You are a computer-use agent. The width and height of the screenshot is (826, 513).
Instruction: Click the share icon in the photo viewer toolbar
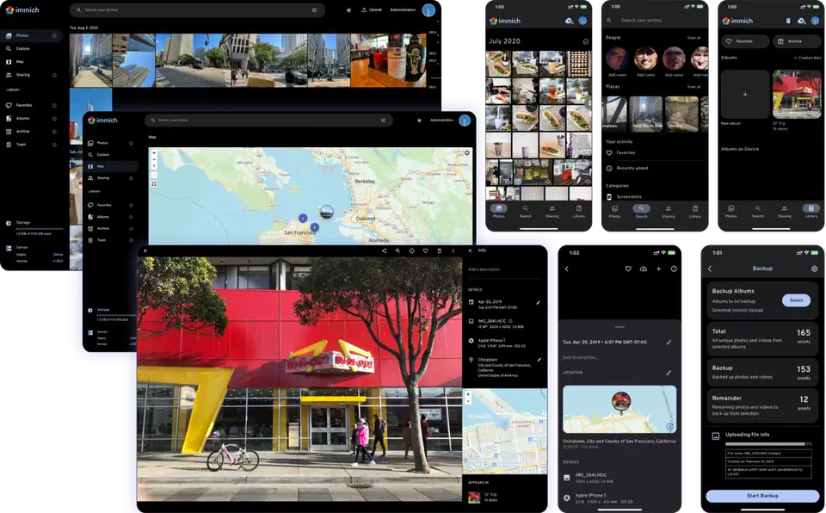point(385,250)
